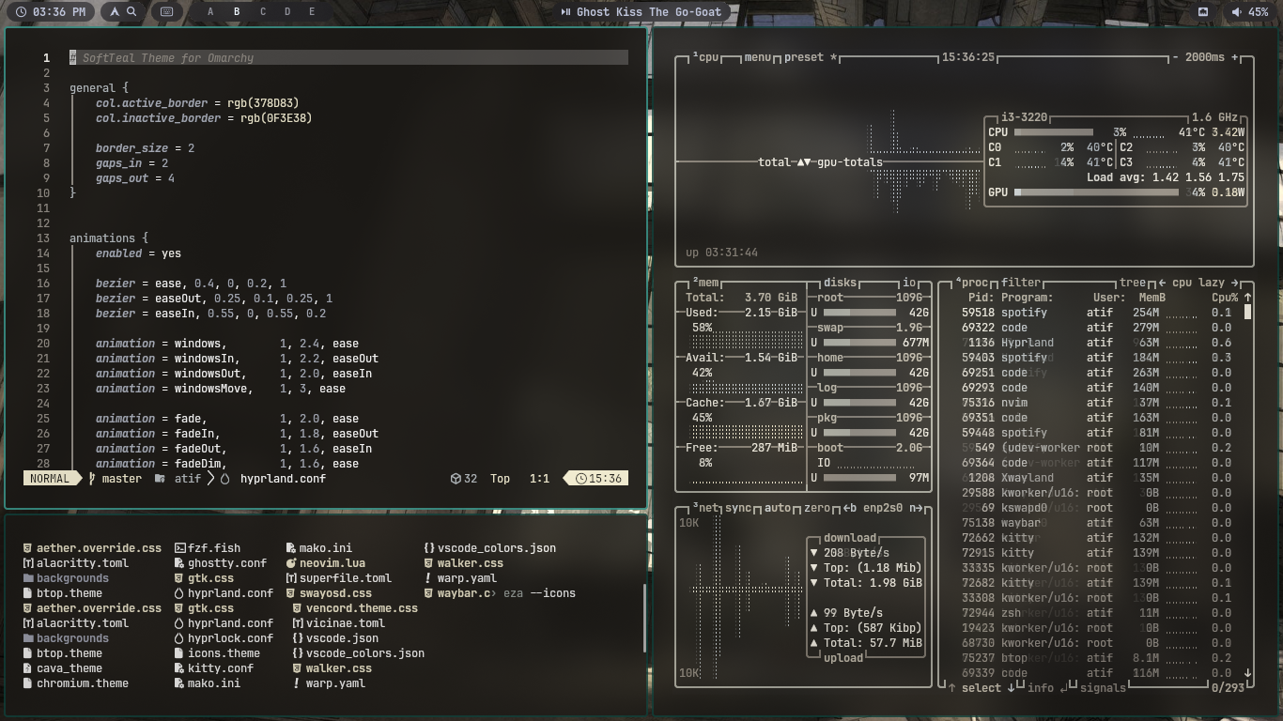Click signals at the bottom of btop
Screen dimensions: 1283x721
[x=1103, y=688]
